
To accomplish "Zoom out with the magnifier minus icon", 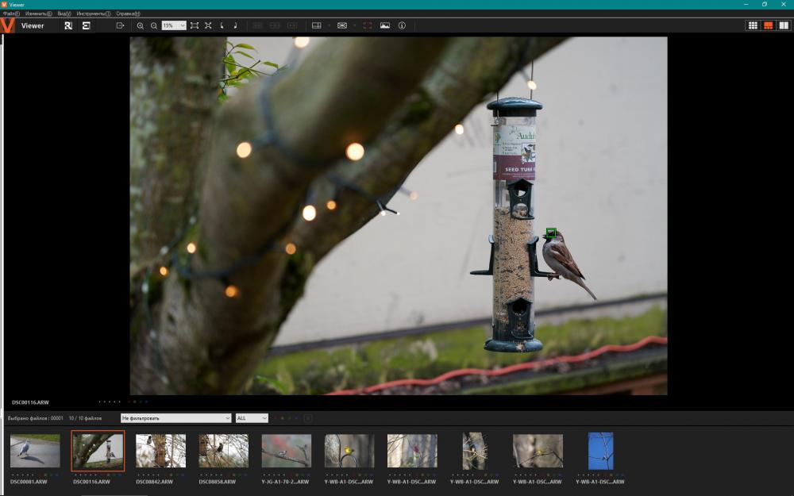I will (x=154, y=25).
